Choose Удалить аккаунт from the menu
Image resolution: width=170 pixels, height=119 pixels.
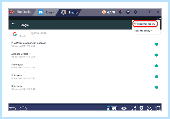(x=143, y=31)
